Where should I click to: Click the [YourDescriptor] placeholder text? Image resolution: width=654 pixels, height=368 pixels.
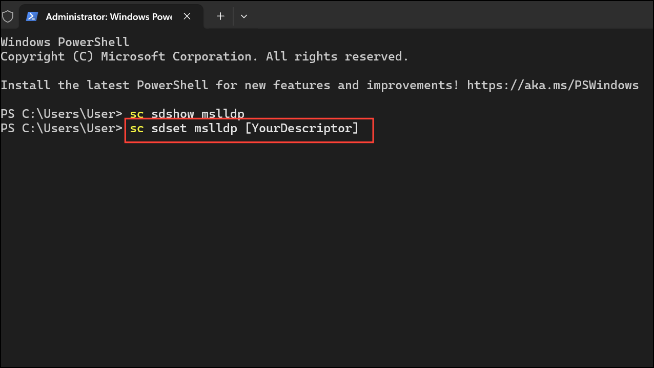(x=303, y=128)
